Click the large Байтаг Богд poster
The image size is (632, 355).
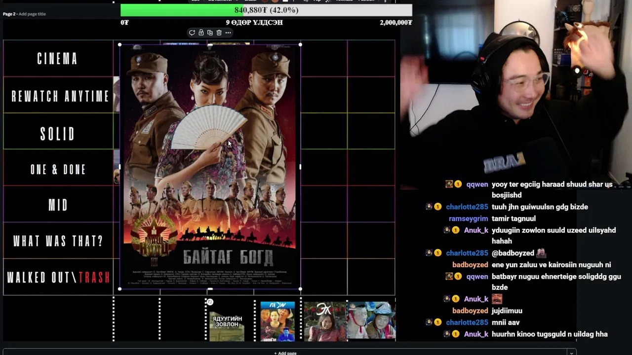[210, 167]
